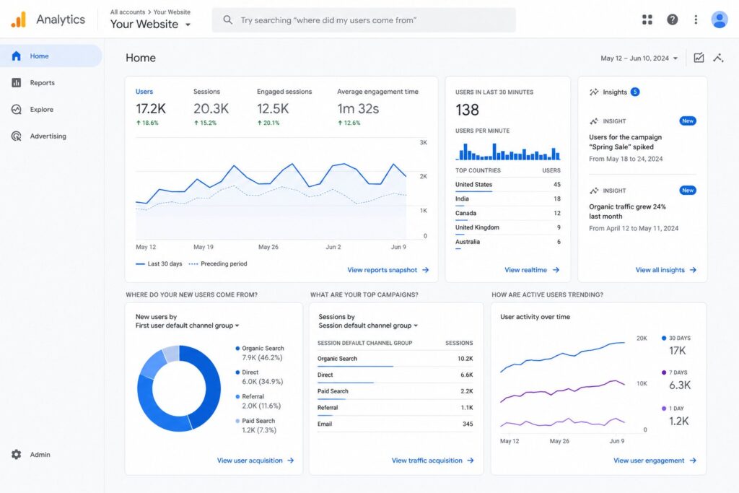This screenshot has width=739, height=493.
Task: Click the Insights card header sparkle icon
Action: click(x=594, y=92)
